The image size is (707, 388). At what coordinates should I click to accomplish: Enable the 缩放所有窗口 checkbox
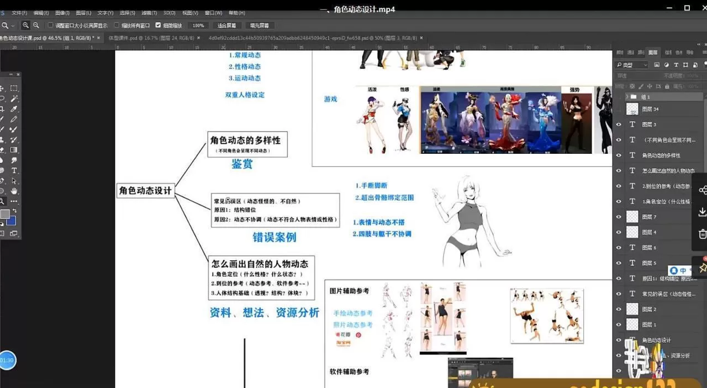(117, 25)
